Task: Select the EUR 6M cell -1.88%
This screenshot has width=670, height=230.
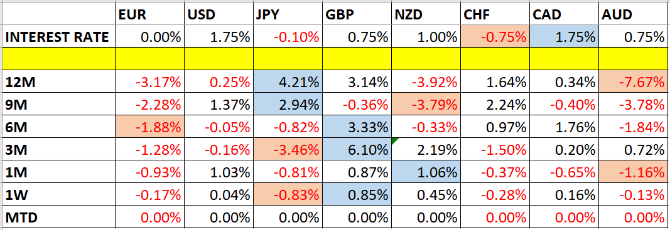Action: click(x=149, y=127)
